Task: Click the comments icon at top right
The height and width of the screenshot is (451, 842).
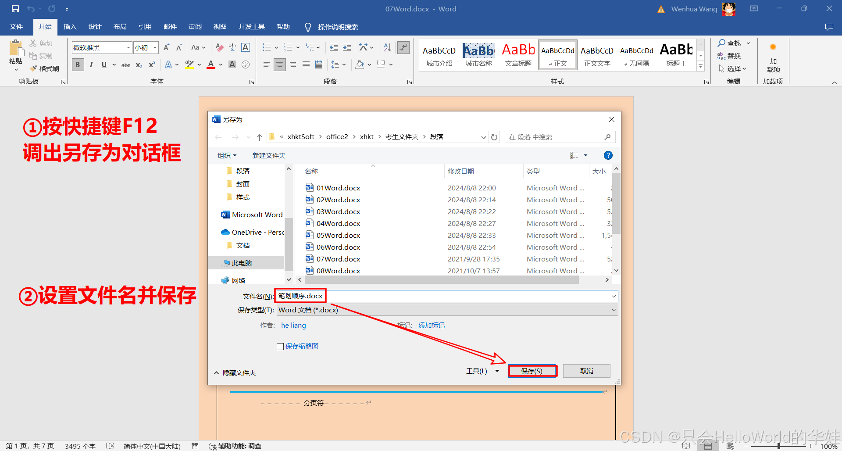Action: click(829, 27)
